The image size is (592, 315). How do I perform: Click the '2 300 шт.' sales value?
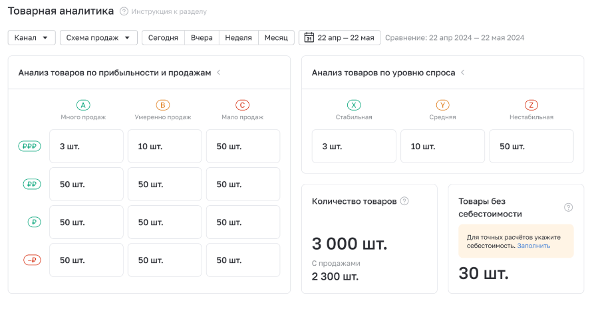point(335,276)
